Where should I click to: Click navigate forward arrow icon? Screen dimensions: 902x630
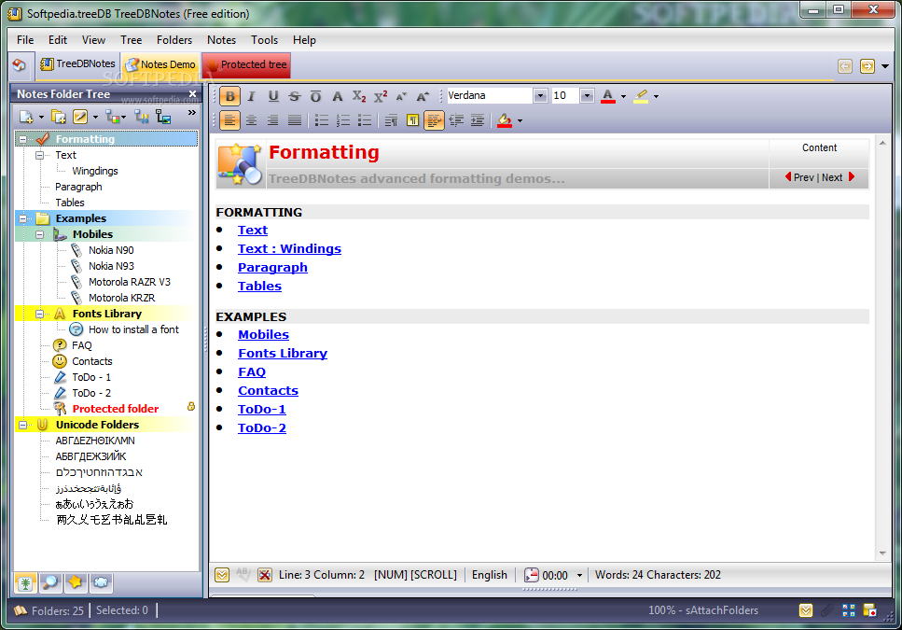[867, 66]
